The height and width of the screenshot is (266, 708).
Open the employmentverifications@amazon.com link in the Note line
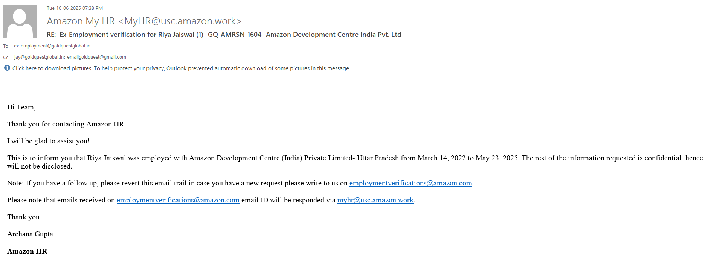(x=410, y=183)
